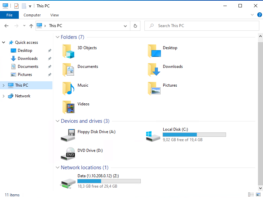Collapse the Quick access tree node
263x198 pixels.
[3, 42]
